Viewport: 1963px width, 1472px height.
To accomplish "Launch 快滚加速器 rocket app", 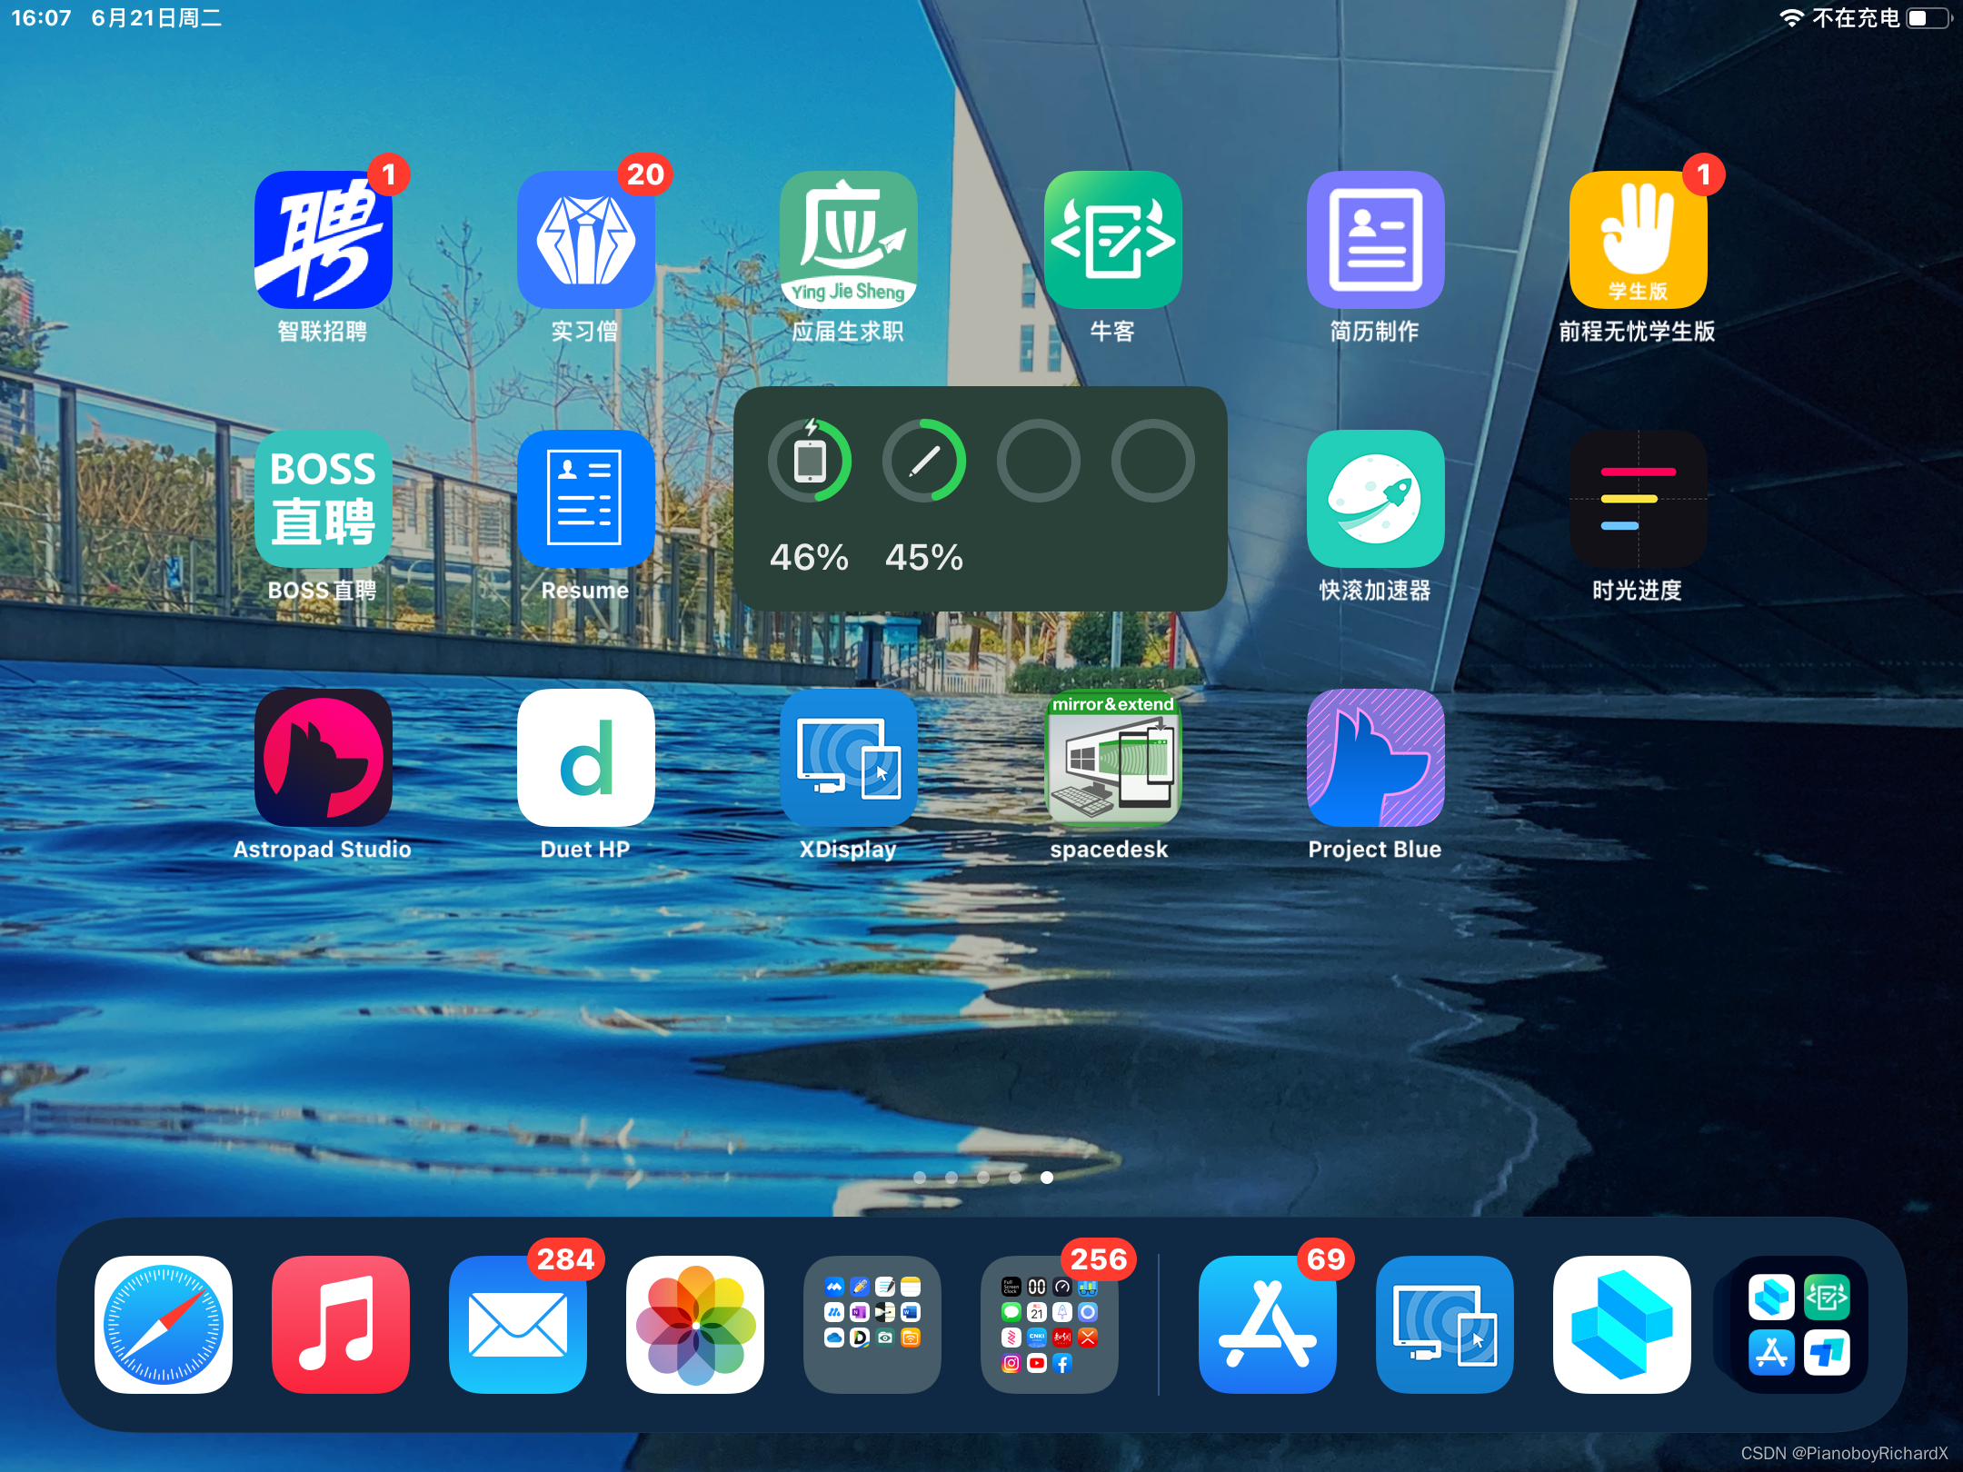I will pos(1375,499).
